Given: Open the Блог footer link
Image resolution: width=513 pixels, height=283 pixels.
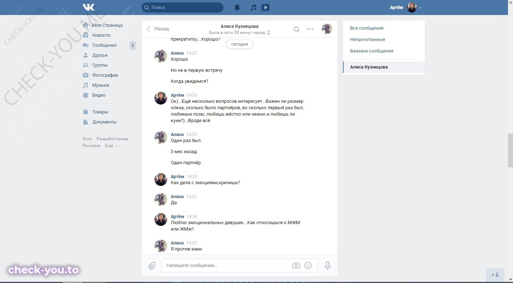Looking at the screenshot, I should pyautogui.click(x=87, y=139).
